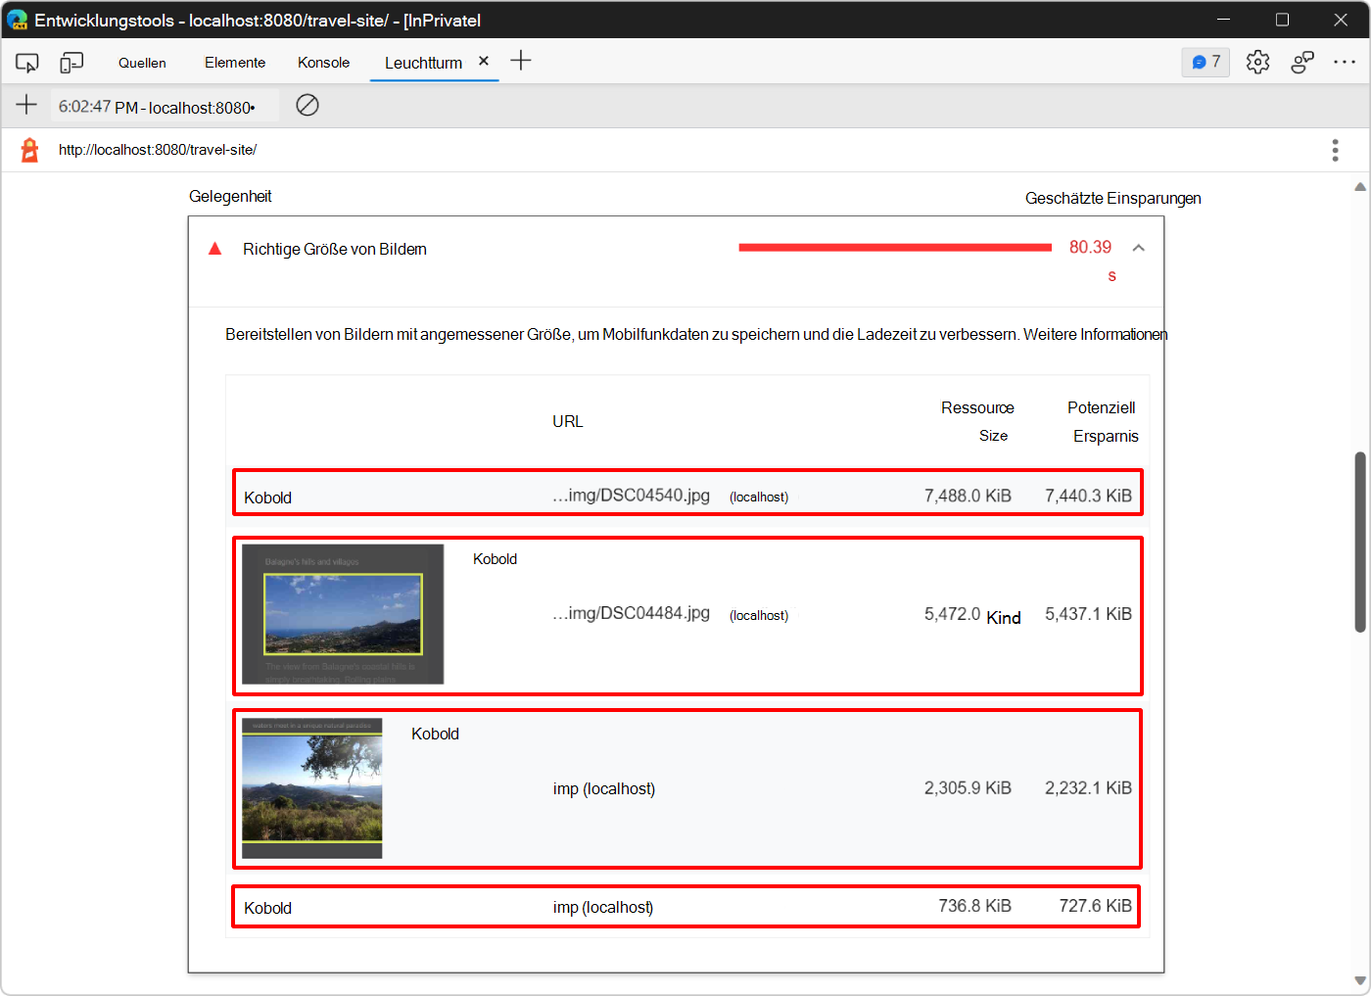Click the Lighthouse logo next to the URL
Image resolution: width=1371 pixels, height=996 pixels.
coord(28,149)
